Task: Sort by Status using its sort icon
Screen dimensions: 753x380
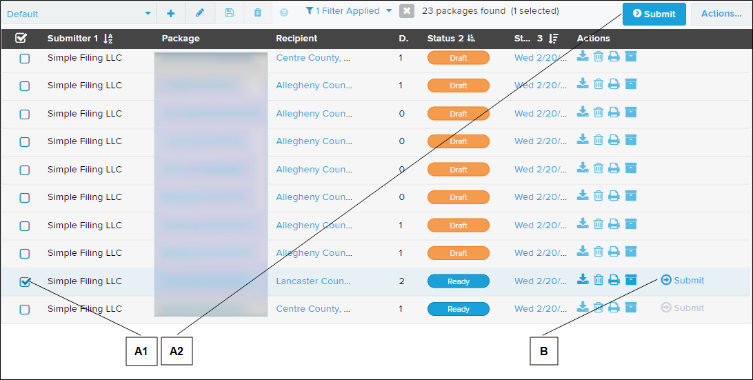Action: pos(471,39)
